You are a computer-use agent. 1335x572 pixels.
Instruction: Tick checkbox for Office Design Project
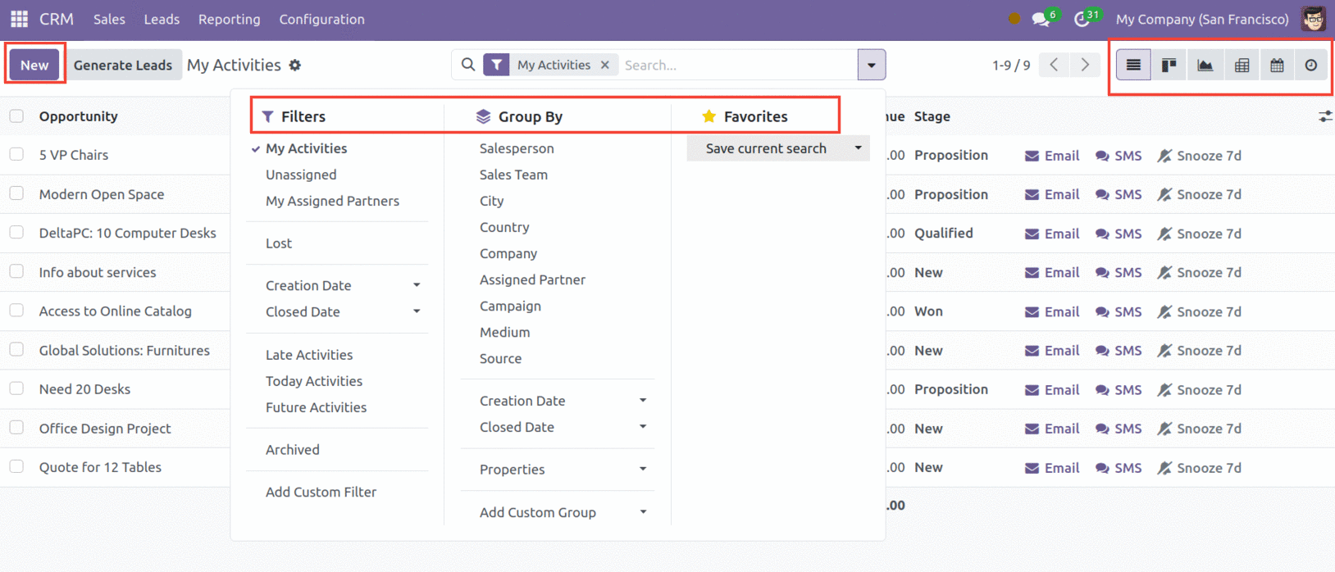click(16, 427)
